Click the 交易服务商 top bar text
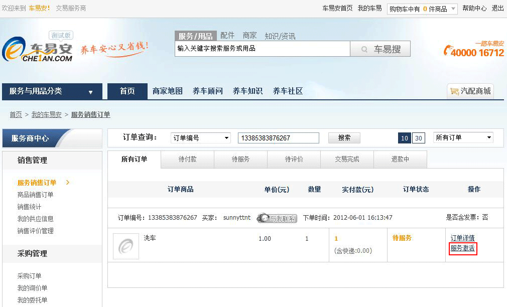Image resolution: width=507 pixels, height=307 pixels. pyautogui.click(x=71, y=9)
